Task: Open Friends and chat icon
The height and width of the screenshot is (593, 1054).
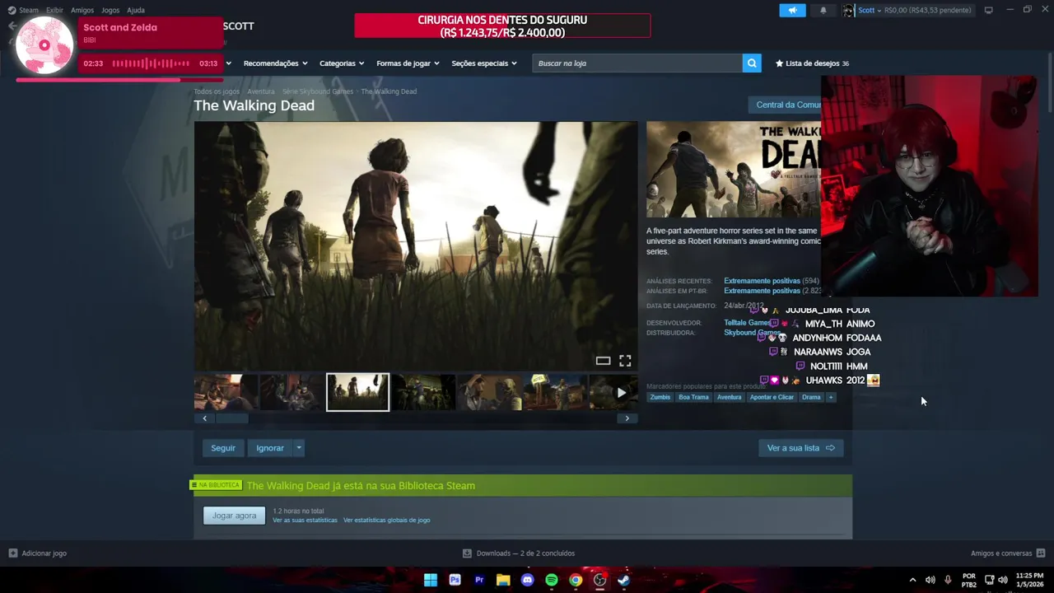Action: click(1041, 553)
